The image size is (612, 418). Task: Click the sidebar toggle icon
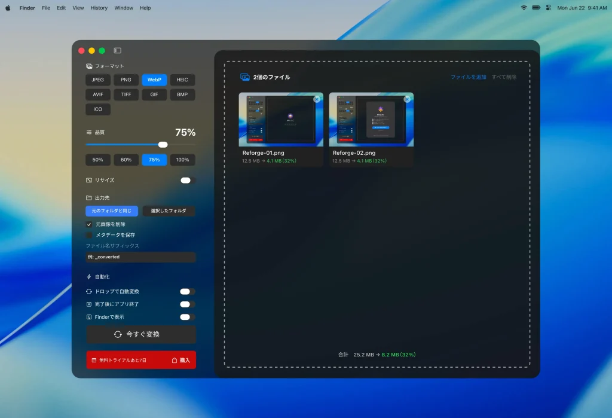tap(117, 51)
